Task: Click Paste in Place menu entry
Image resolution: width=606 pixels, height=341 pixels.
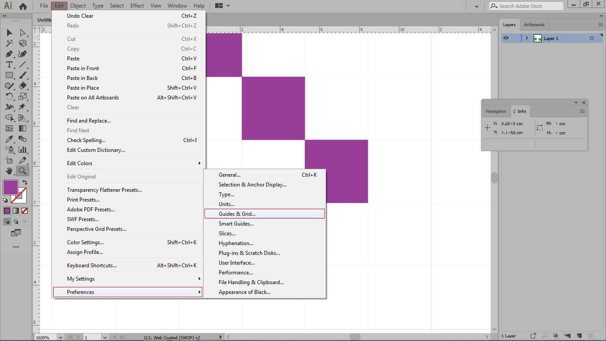Action: point(83,88)
